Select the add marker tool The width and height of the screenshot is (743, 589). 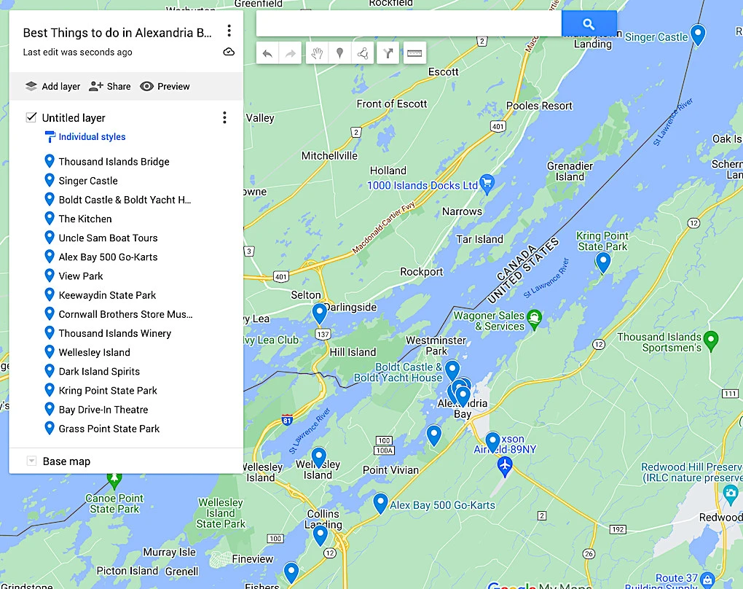(x=339, y=53)
